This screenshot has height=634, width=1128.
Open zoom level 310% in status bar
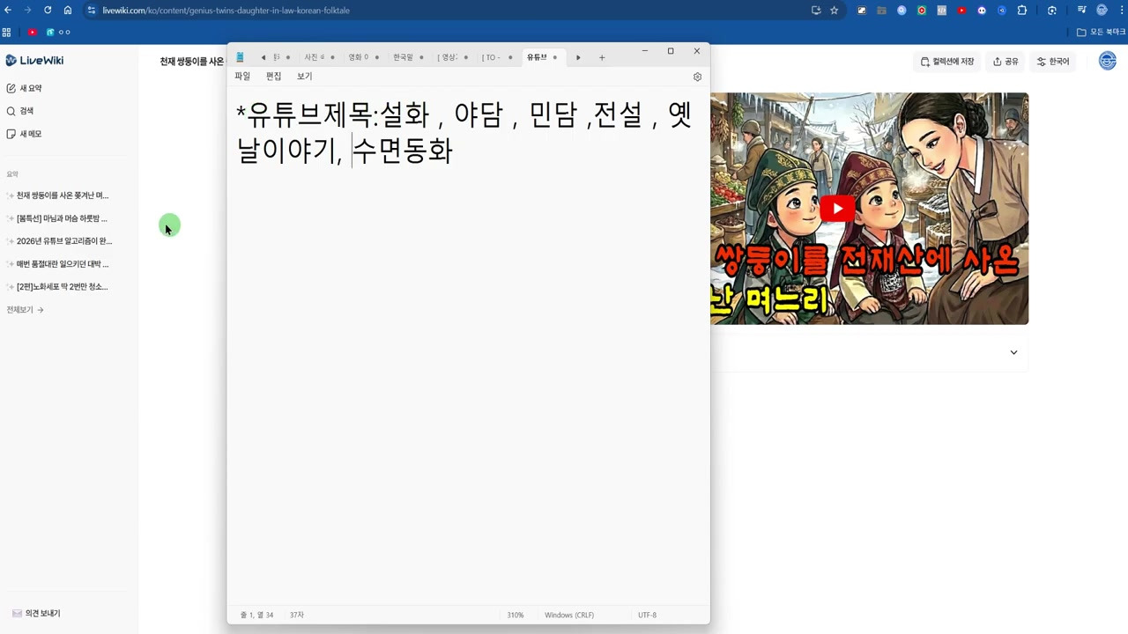click(515, 615)
